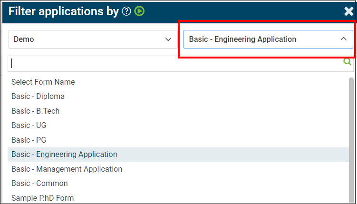The width and height of the screenshot is (357, 204).
Task: Click the help question mark icon
Action: (x=126, y=11)
